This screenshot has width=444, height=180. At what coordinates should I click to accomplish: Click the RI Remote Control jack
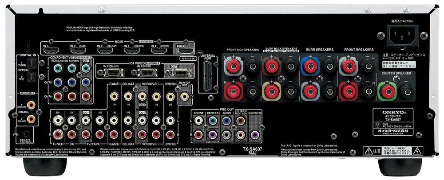(27, 134)
